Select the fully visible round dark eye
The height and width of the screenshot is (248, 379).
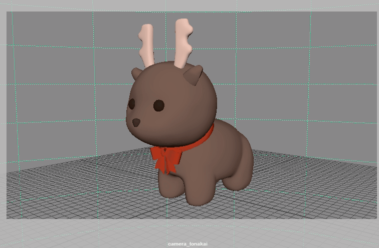click(x=159, y=105)
